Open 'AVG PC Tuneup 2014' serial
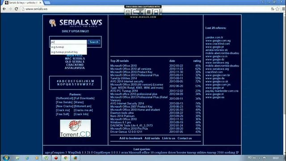286x161 pixels. (x=124, y=91)
